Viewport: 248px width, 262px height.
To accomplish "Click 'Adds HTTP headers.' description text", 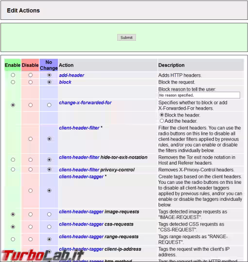I will pos(180,75).
